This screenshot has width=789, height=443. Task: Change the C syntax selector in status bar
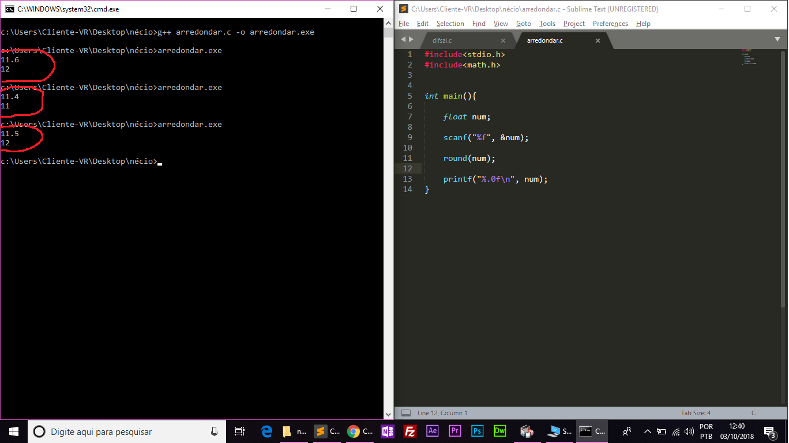[x=753, y=413]
